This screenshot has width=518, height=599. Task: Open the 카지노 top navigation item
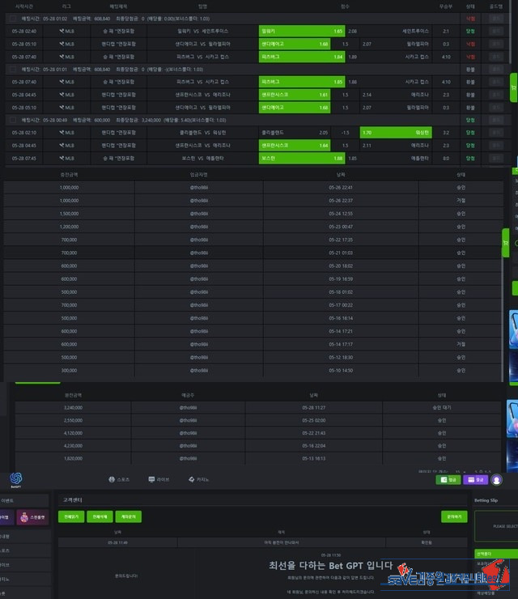tap(198, 479)
